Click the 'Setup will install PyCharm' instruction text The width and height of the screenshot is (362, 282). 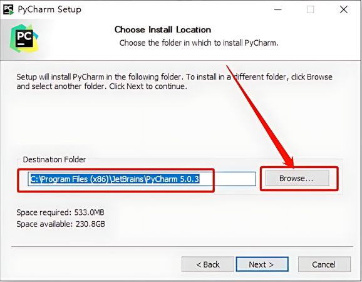(x=174, y=81)
